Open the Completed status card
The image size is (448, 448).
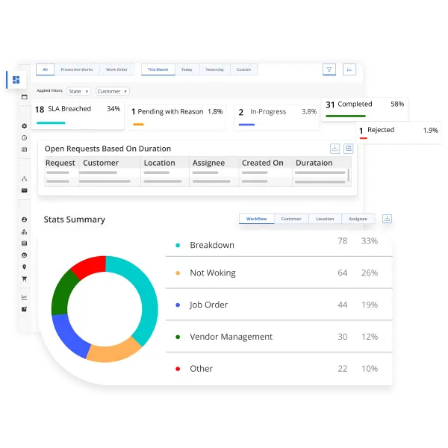coord(365,110)
